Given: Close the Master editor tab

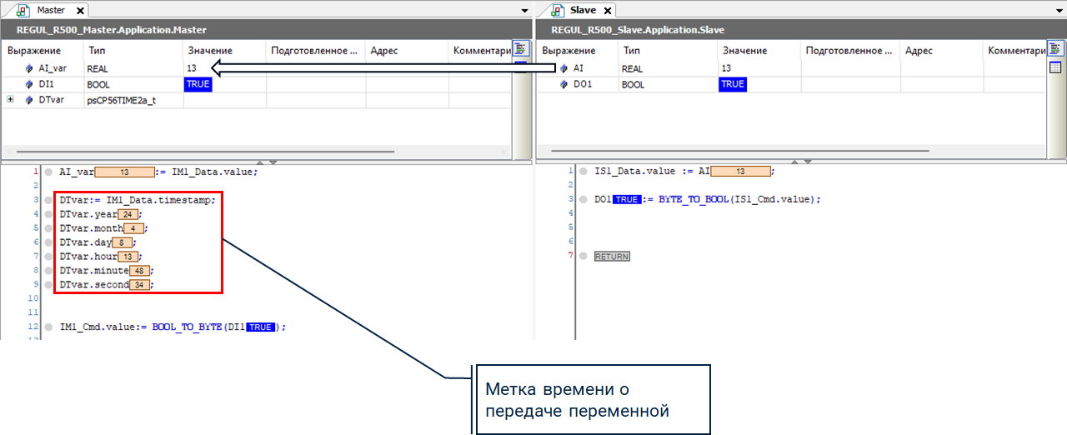Looking at the screenshot, I should pos(79,11).
